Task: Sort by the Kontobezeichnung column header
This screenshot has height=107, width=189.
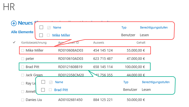Action: click(34, 43)
